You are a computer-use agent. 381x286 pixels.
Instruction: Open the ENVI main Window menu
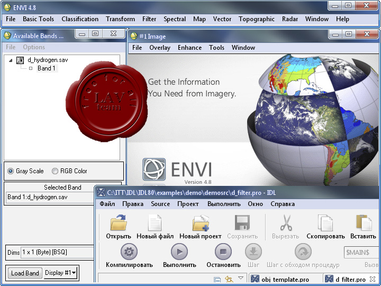[317, 19]
